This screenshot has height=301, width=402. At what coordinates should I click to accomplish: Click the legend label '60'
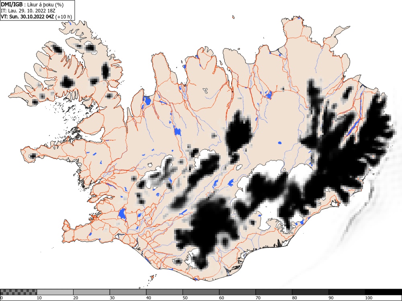pos(222,298)
